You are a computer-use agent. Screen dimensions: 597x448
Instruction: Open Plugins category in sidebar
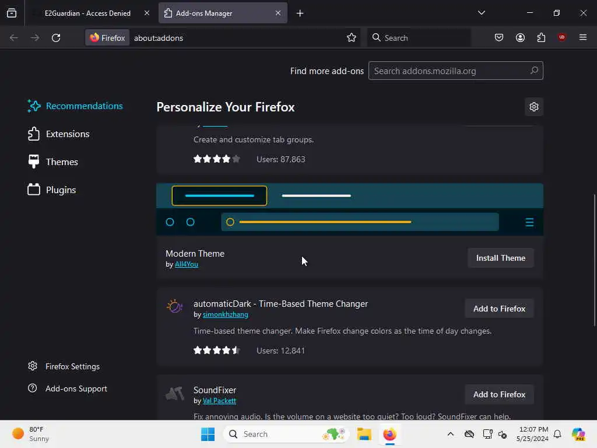coord(52,190)
